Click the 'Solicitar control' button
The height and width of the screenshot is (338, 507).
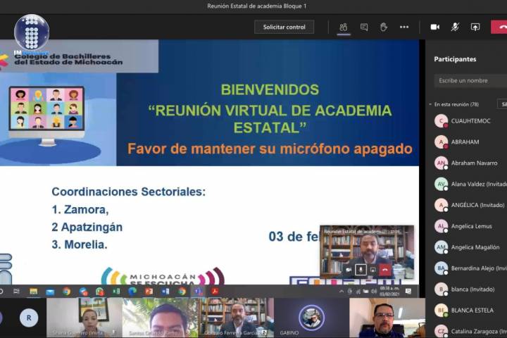coord(284,27)
